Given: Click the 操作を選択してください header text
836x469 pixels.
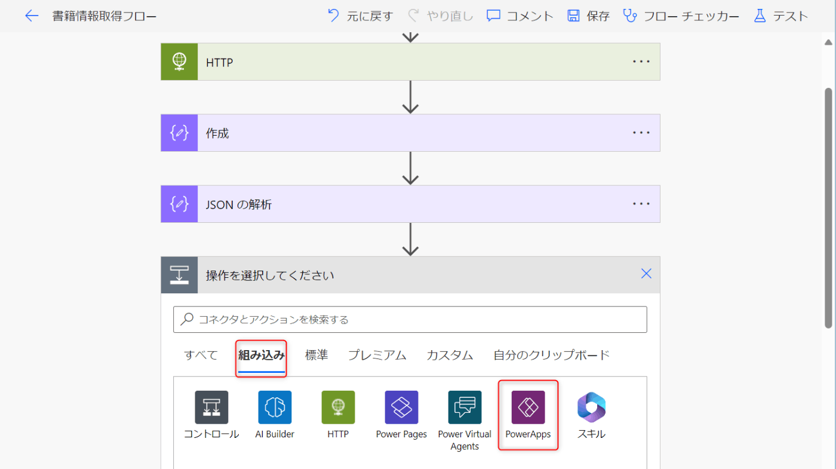Looking at the screenshot, I should click(270, 275).
